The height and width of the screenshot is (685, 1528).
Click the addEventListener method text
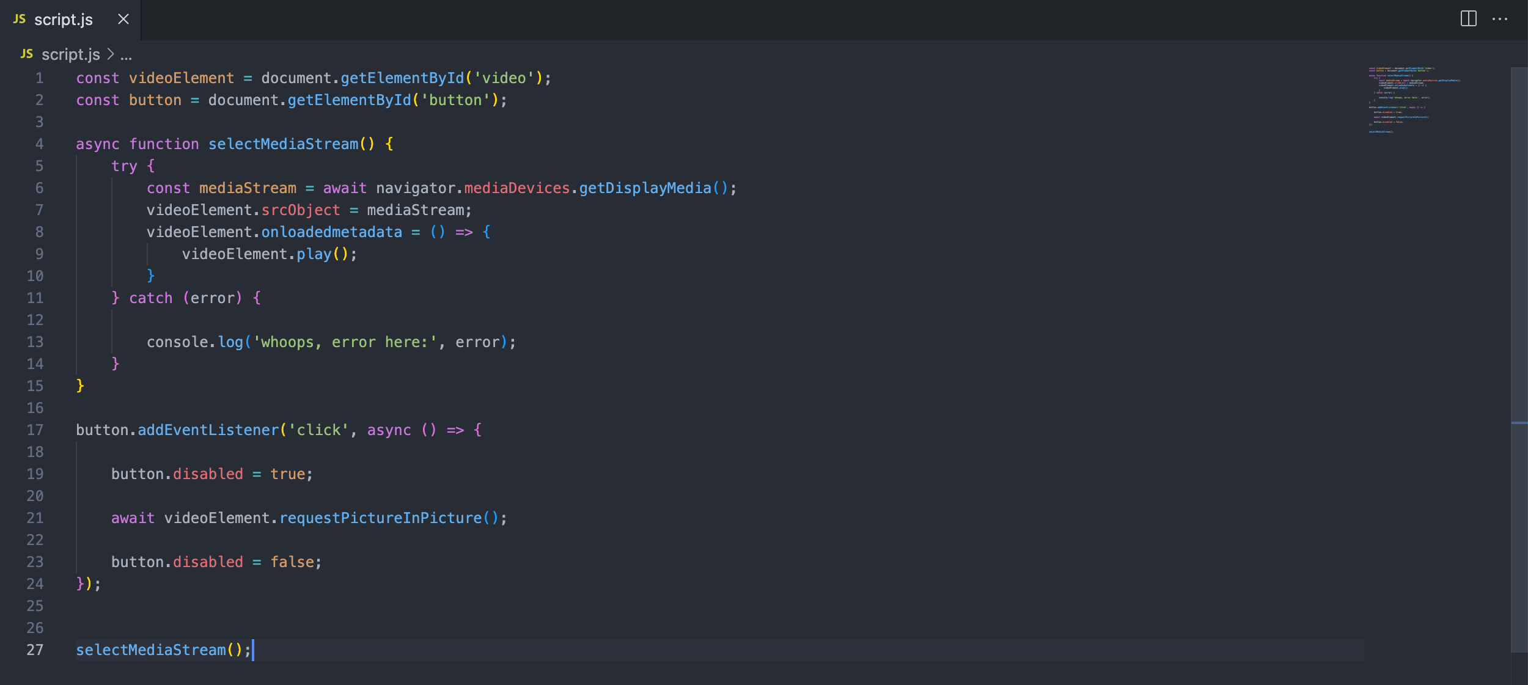208,430
